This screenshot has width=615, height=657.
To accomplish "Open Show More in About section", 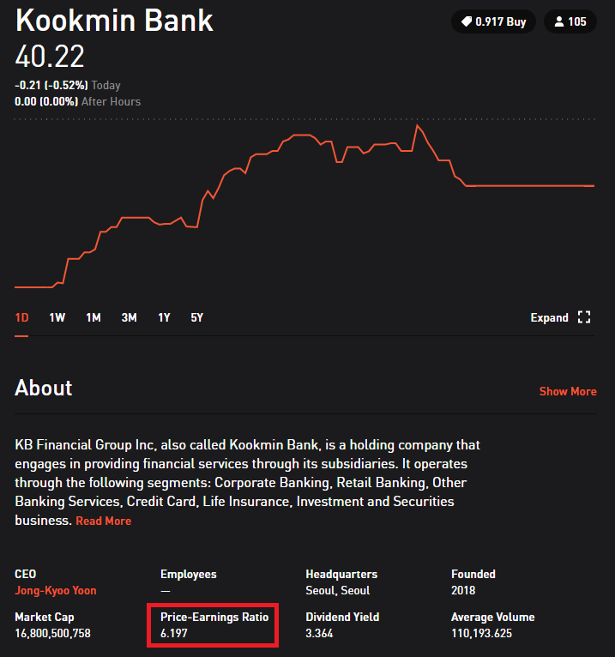I will [568, 391].
